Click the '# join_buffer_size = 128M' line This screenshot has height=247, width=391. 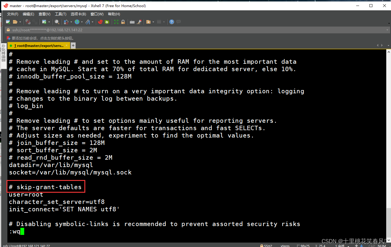coord(57,143)
